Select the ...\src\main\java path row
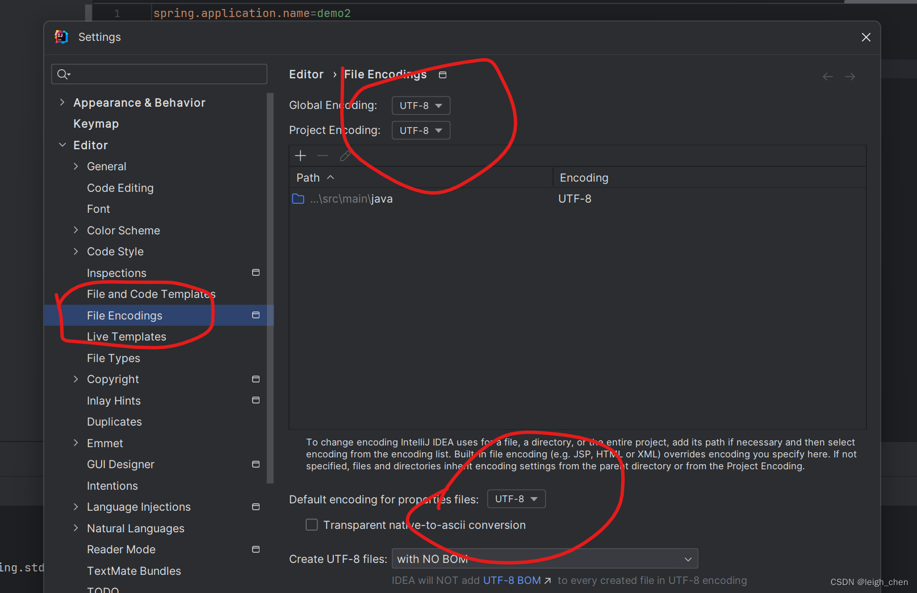This screenshot has width=917, height=593. [577, 199]
